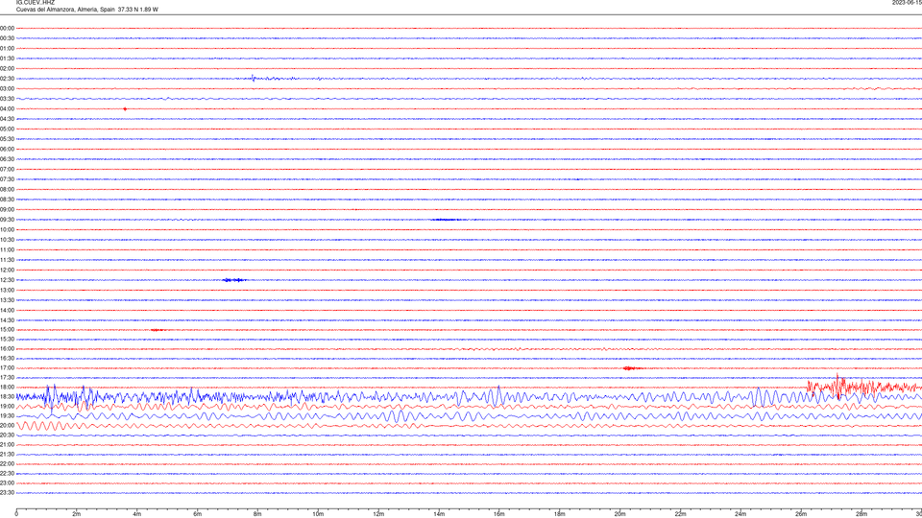Click the '28m' x-axis label
The image size is (922, 518).
point(861,514)
